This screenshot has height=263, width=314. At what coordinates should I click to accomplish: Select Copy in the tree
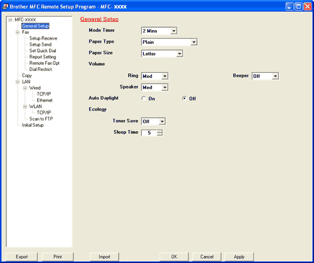pyautogui.click(x=27, y=75)
